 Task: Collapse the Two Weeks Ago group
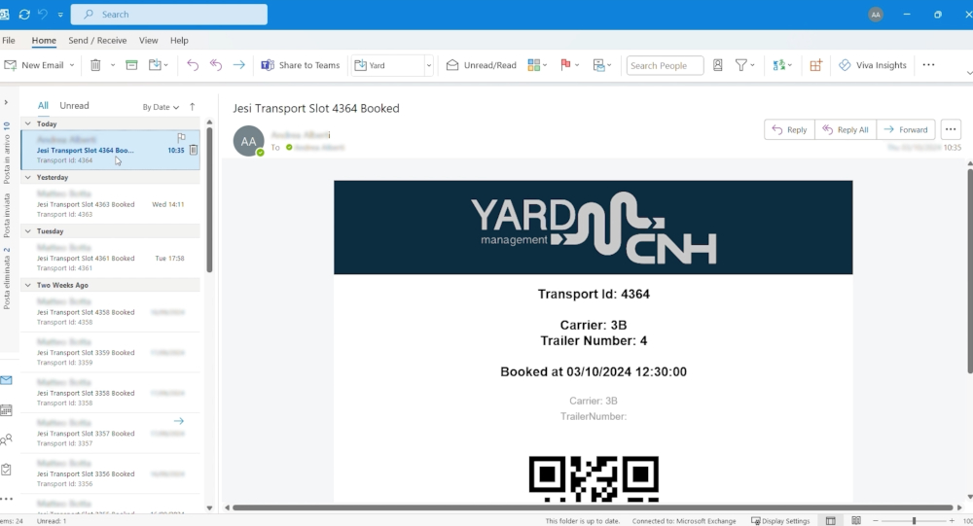27,285
